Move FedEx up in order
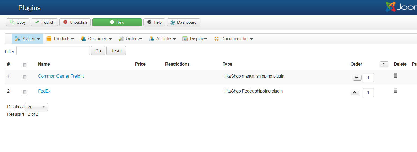Image resolution: width=417 pixels, height=152 pixels. [x=355, y=93]
